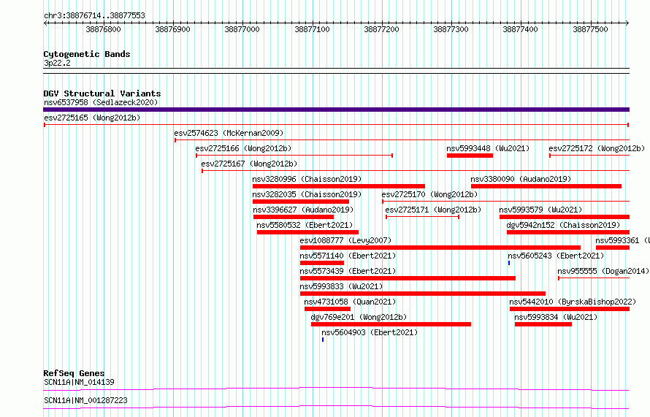Image resolution: width=650 pixels, height=417 pixels.
Task: Select the red nsv3280996 variant bar
Action: click(339, 186)
